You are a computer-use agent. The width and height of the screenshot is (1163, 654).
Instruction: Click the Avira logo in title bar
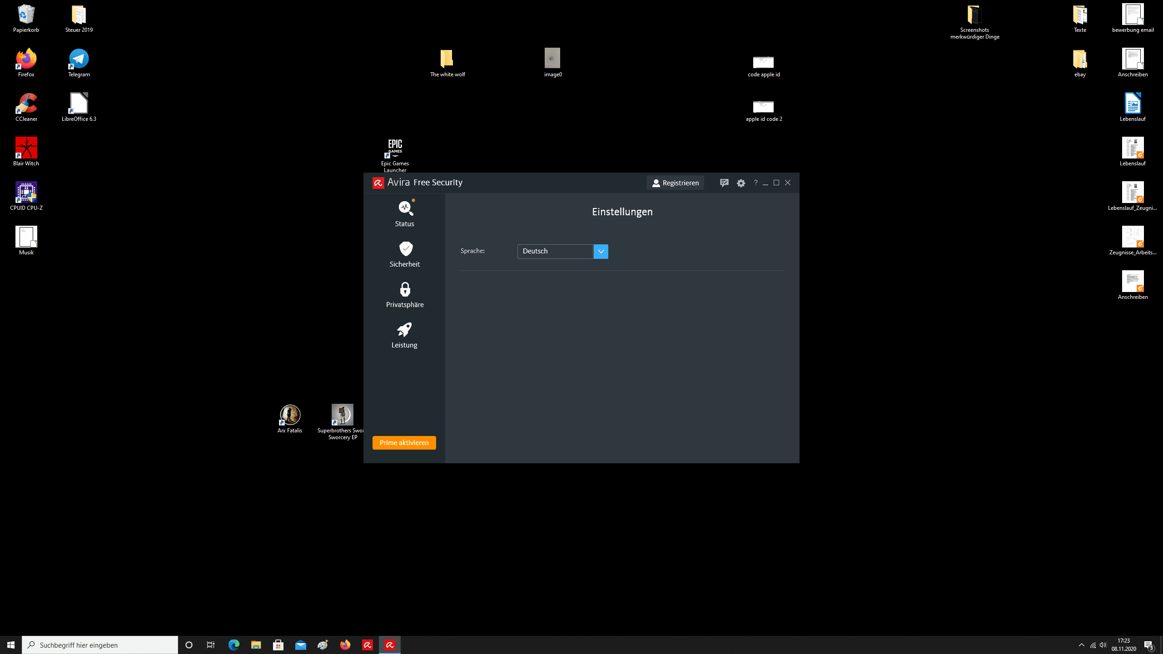tap(378, 183)
